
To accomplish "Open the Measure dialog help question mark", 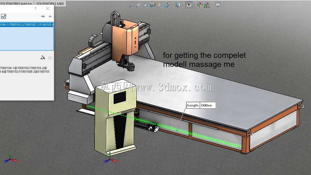I will pyautogui.click(x=35, y=8).
